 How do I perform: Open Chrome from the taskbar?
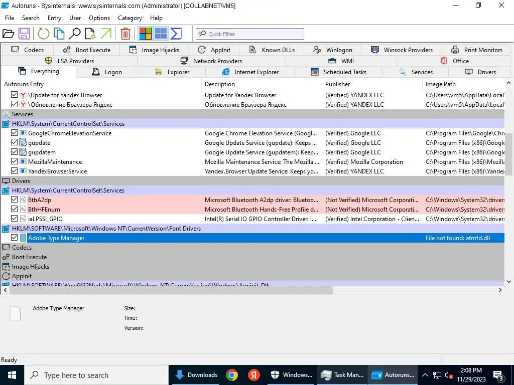point(232,375)
